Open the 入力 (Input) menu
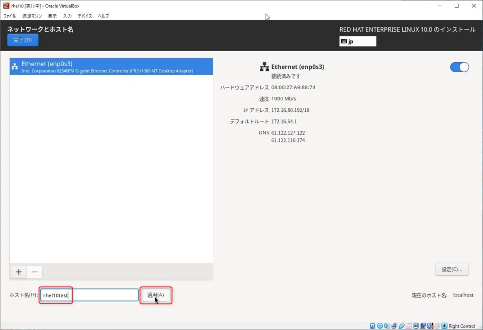Screen dimensions: 483x330 coord(67,16)
